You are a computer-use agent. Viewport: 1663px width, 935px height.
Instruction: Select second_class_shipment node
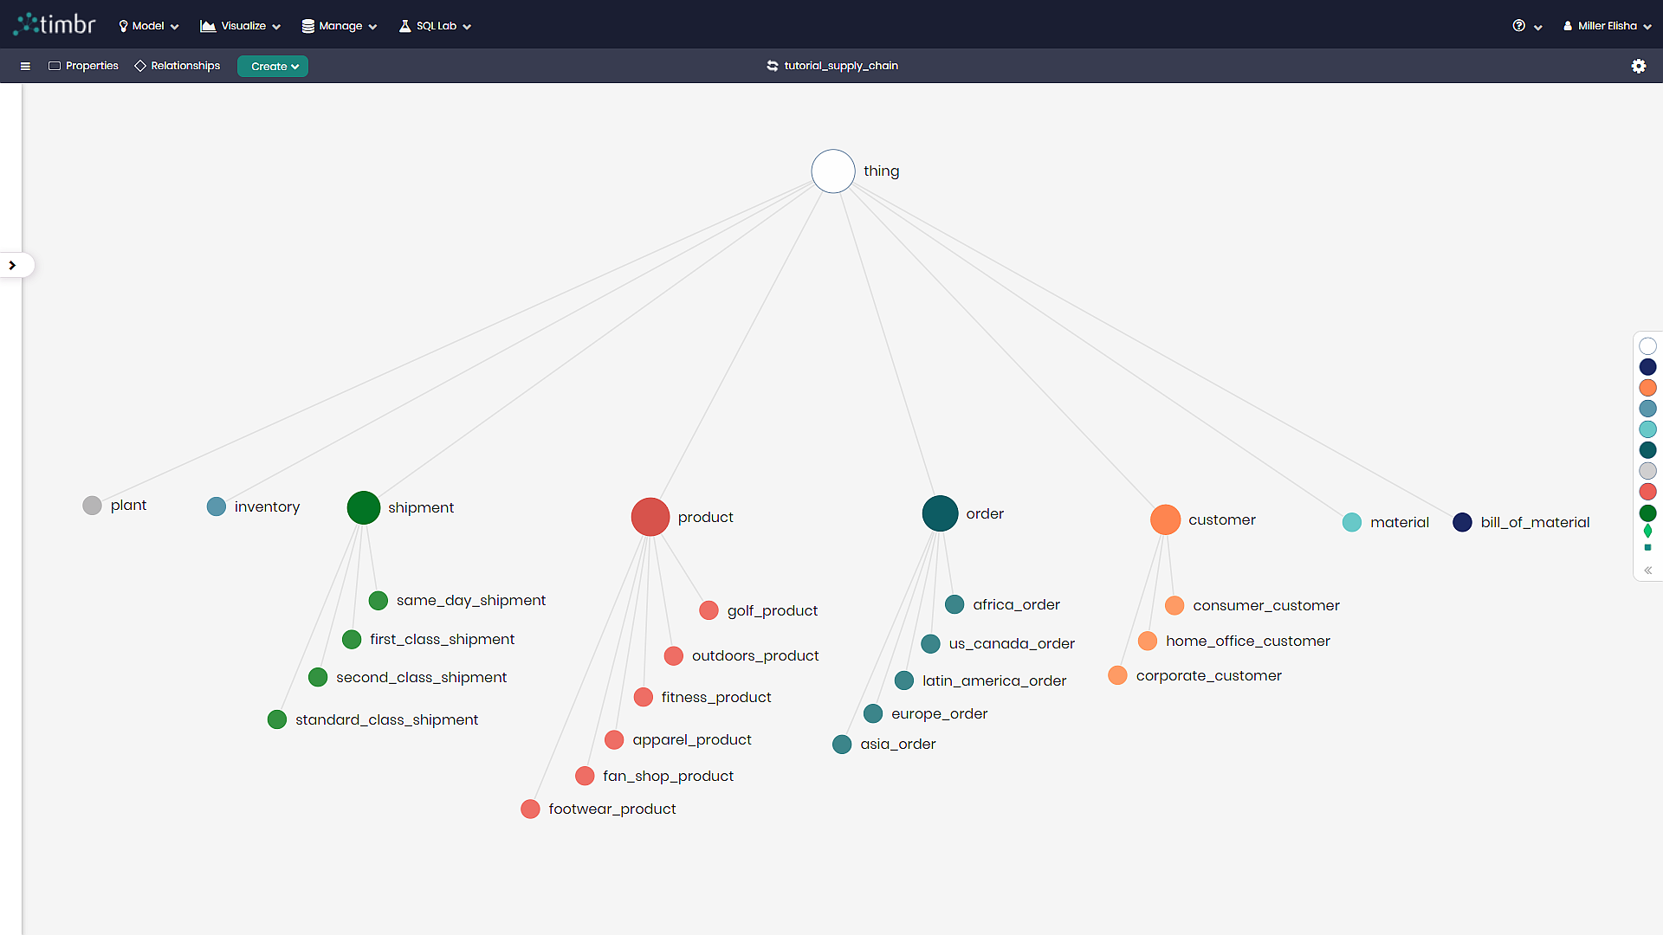coord(318,677)
